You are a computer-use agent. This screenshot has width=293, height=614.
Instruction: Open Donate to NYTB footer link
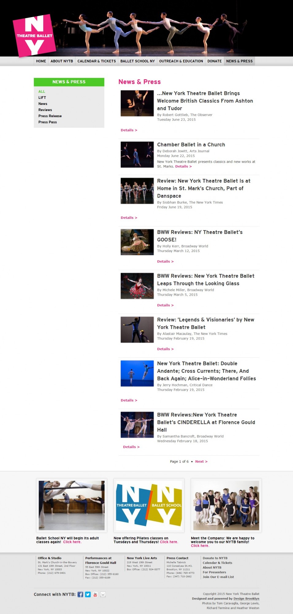215,558
